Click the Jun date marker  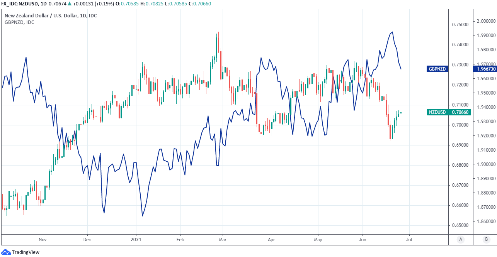[363, 239]
